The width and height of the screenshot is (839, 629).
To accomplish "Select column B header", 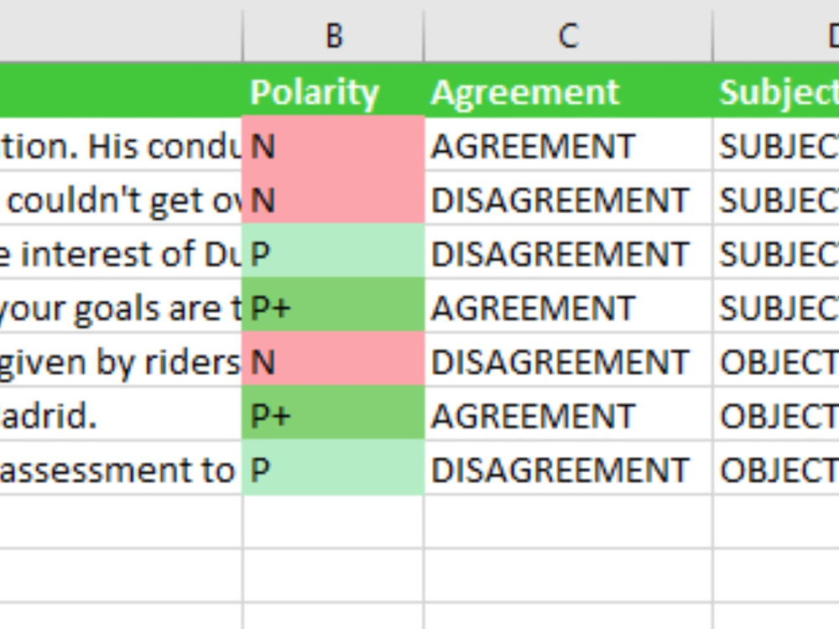I will coord(333,35).
